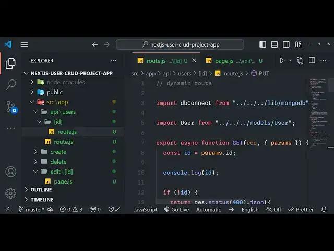Screen dimensions: 334x251
Task: Go back with the left arrow
Action: pyautogui.click(x=95, y=44)
